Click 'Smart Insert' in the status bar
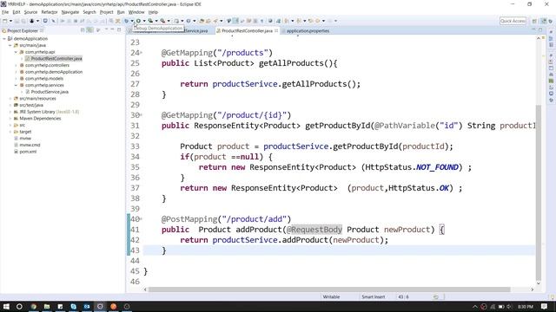556x312 pixels. coord(373,296)
